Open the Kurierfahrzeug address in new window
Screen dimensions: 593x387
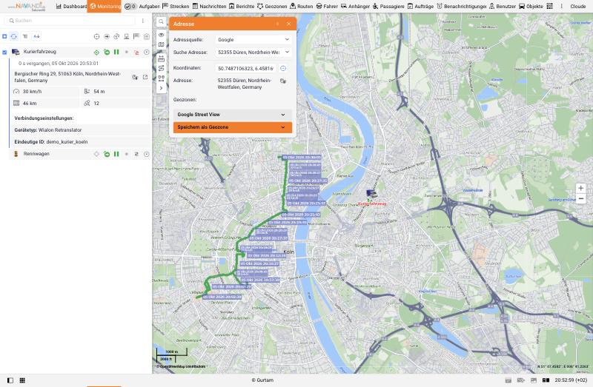pyautogui.click(x=145, y=77)
